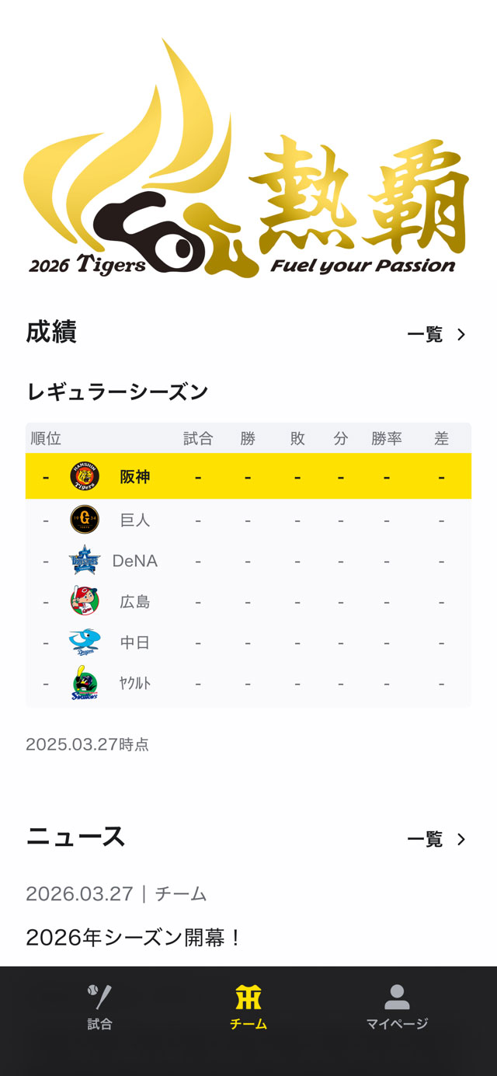Tap the Yakult Swallows team logo
497x1076 pixels.
(x=85, y=684)
